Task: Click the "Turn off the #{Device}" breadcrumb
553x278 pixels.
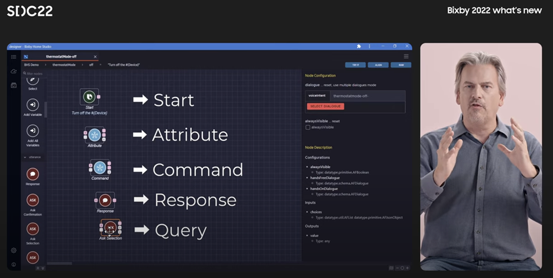Action: [124, 65]
